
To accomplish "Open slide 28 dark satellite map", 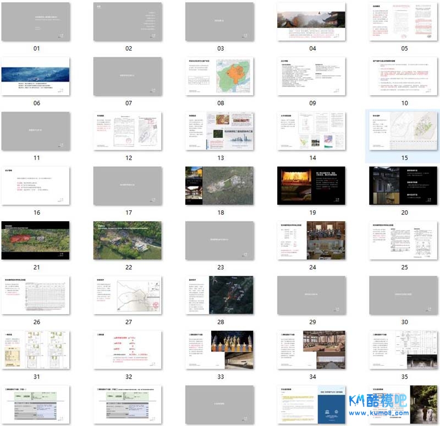I will pos(219,295).
